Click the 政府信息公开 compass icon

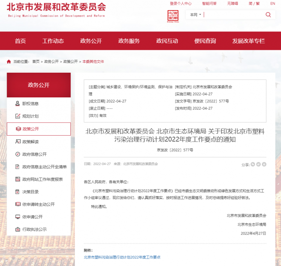(x=18, y=154)
